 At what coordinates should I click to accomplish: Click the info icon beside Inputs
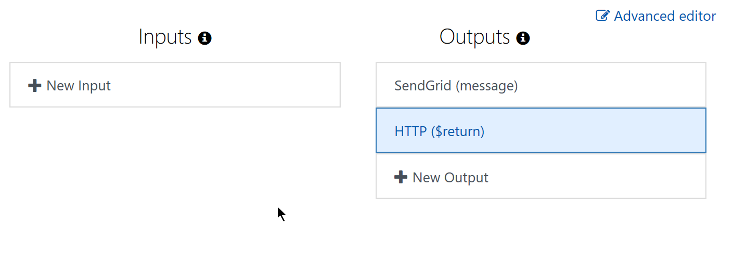(x=205, y=38)
